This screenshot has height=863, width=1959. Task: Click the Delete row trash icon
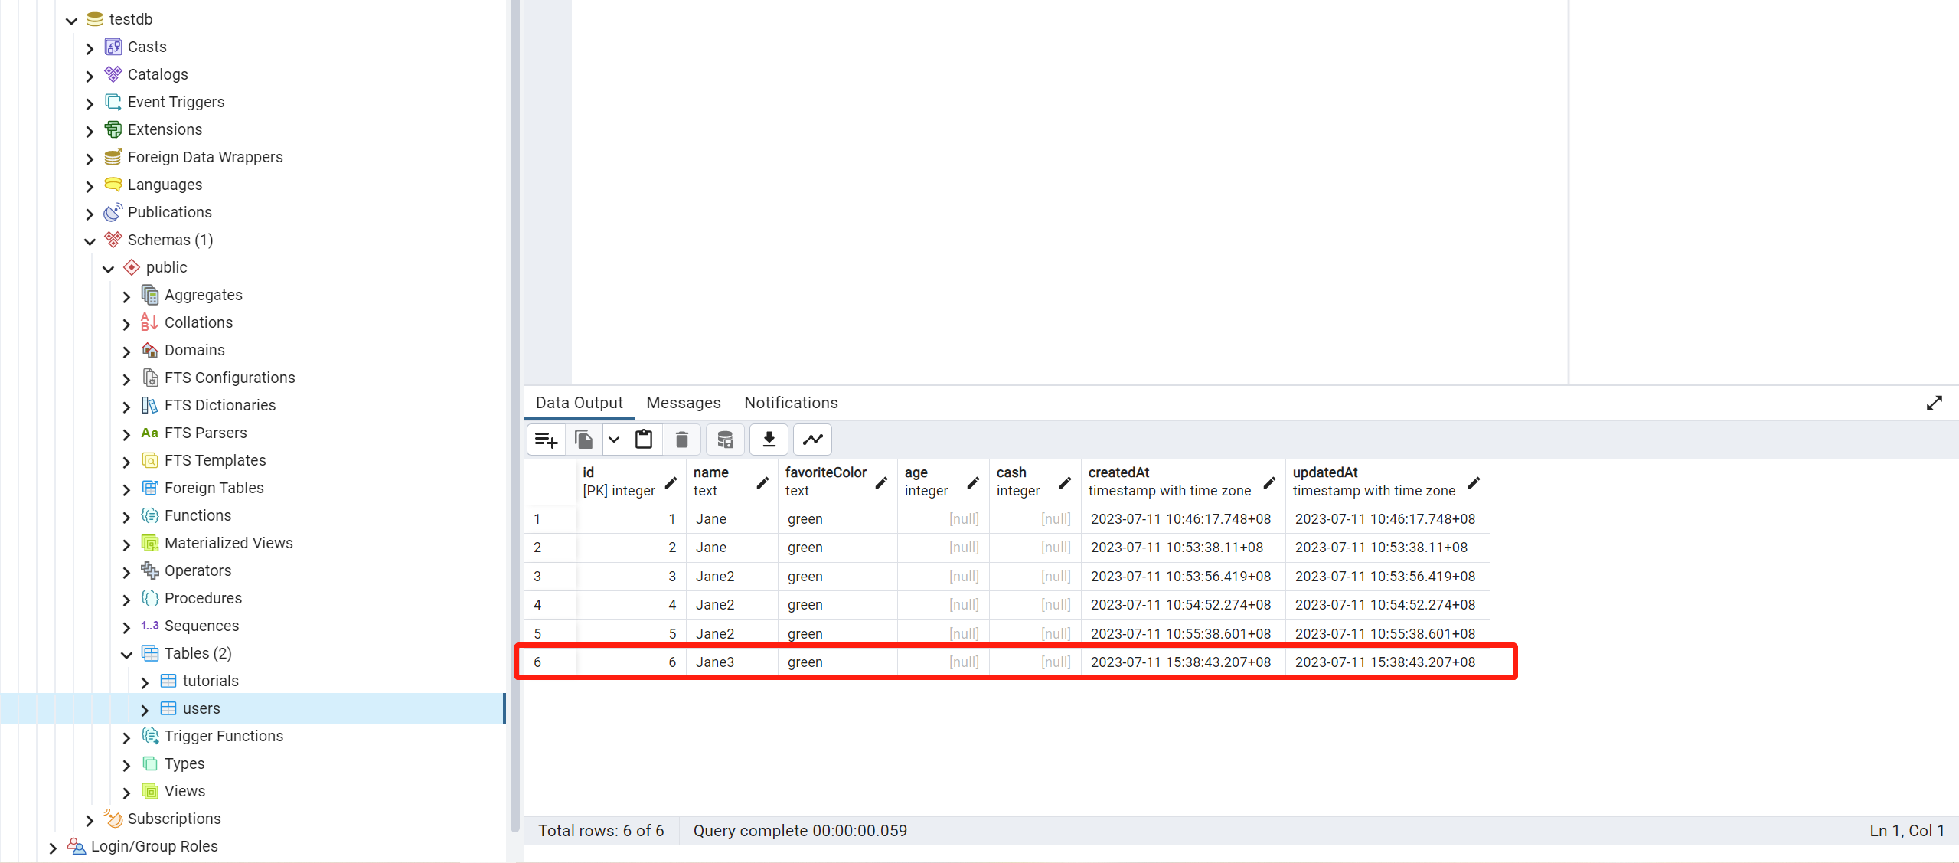[x=681, y=440]
